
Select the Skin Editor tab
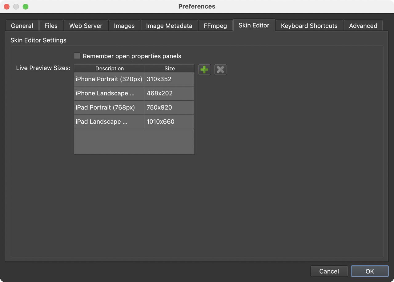pyautogui.click(x=254, y=26)
